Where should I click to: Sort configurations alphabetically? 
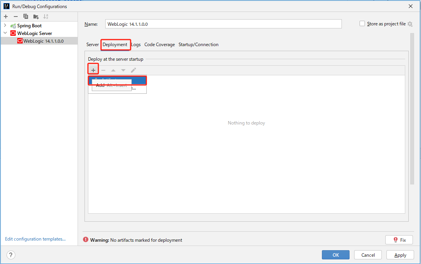[46, 17]
